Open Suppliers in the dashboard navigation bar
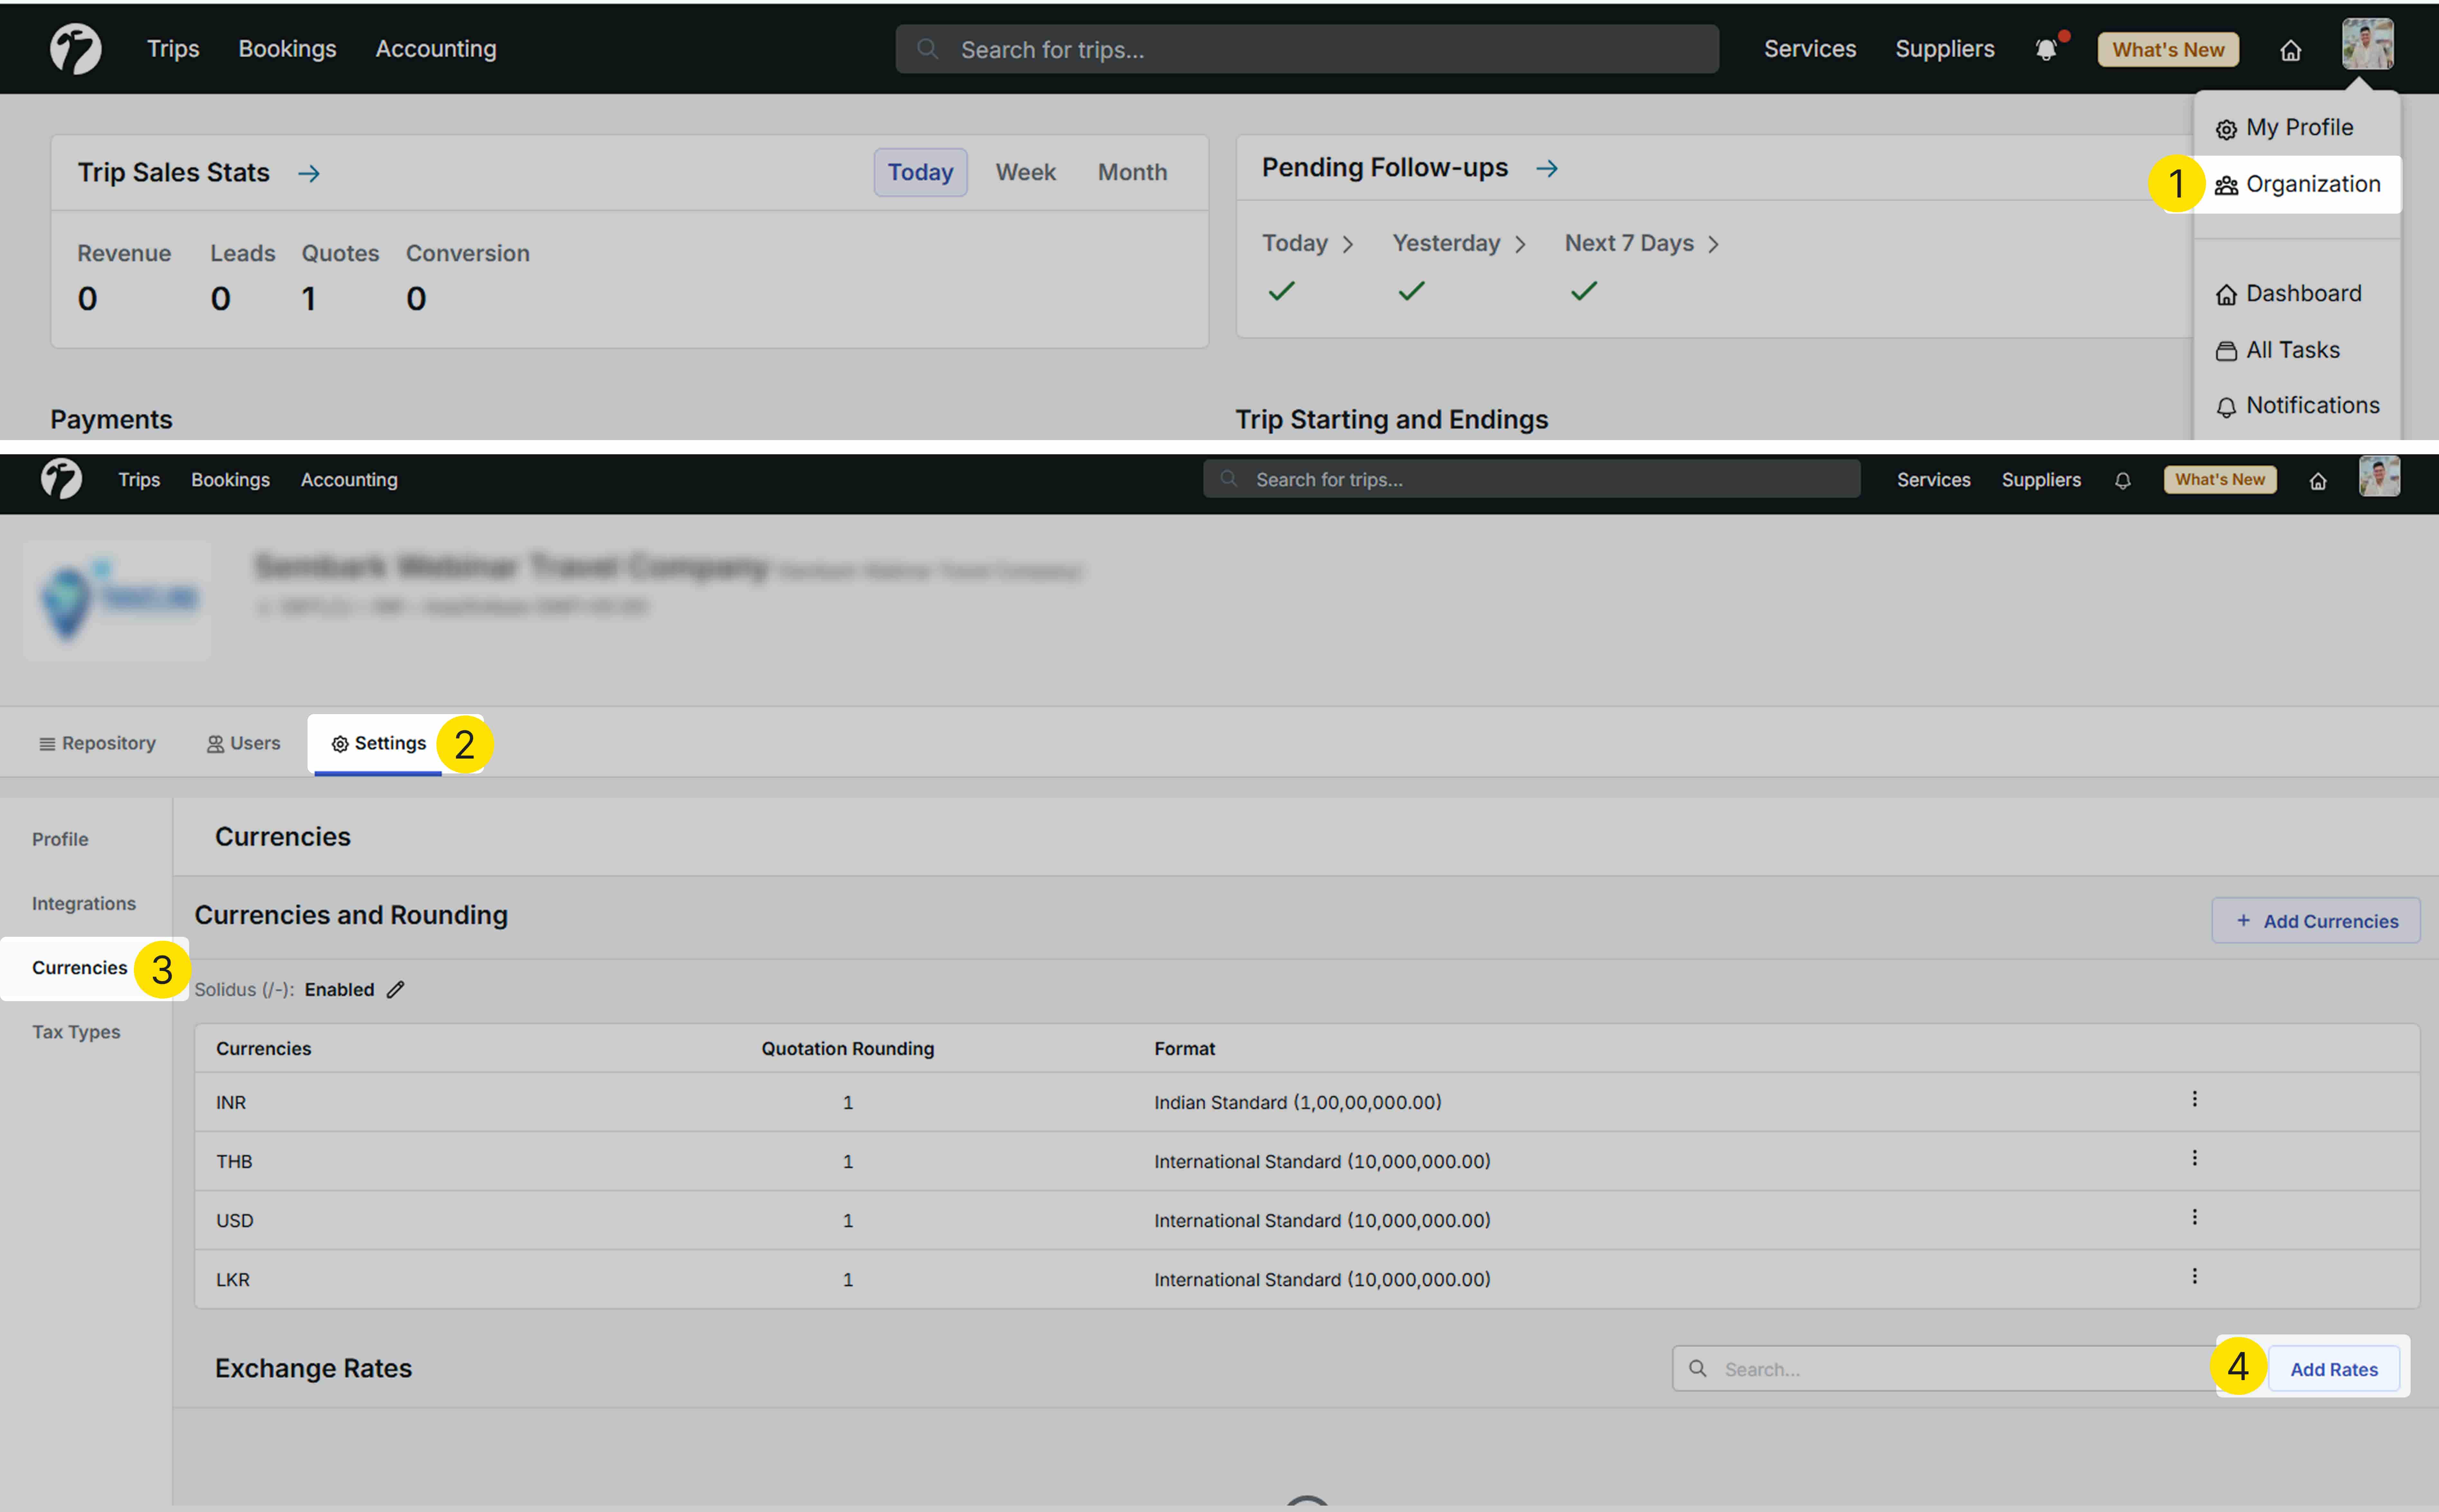 pyautogui.click(x=1945, y=49)
